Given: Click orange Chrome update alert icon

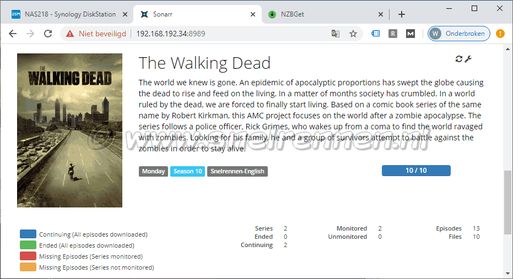Looking at the screenshot, I should pos(500,34).
